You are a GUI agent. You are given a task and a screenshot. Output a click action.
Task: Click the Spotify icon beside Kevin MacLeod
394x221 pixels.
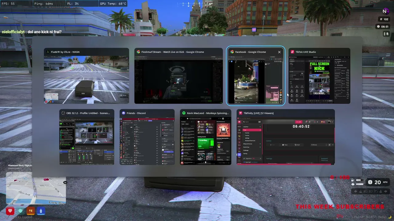[184, 113]
